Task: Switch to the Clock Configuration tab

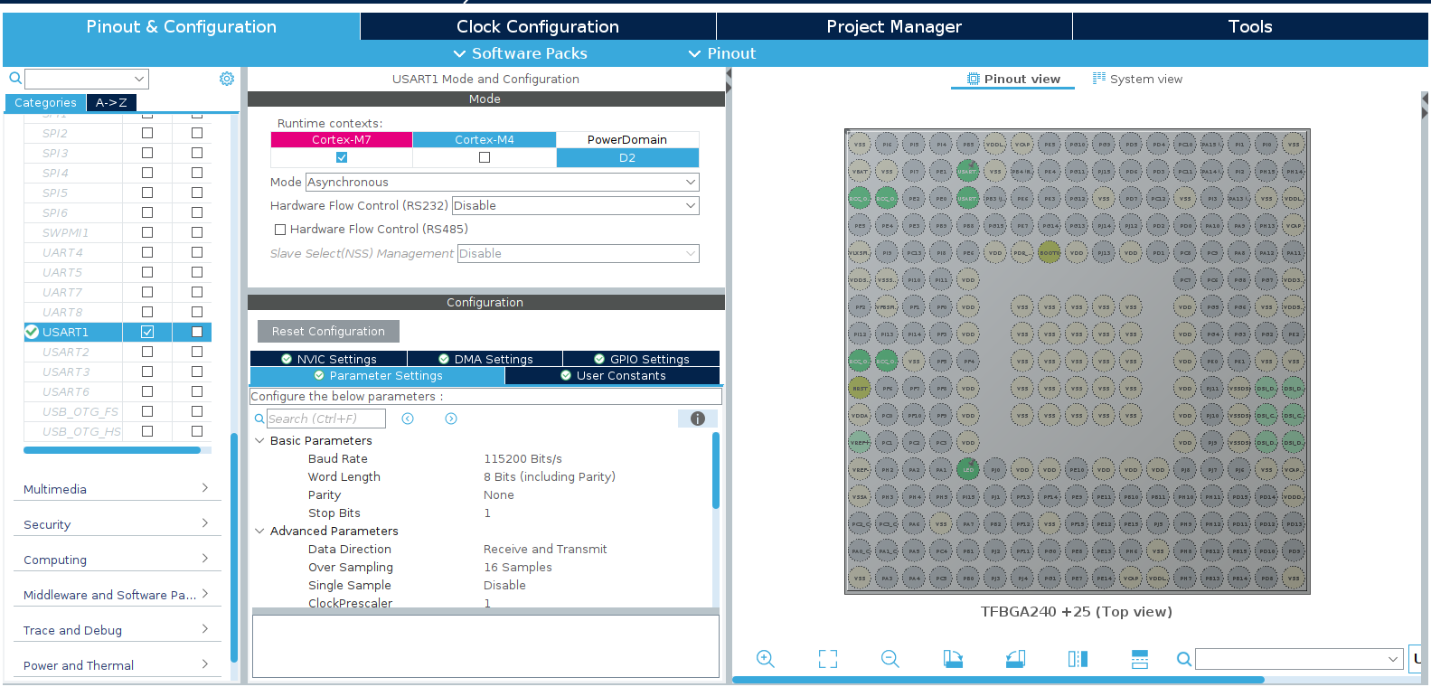Action: [x=537, y=26]
